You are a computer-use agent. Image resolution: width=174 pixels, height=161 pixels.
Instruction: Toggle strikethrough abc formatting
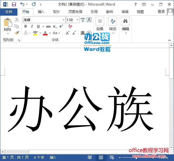pyautogui.click(x=48, y=26)
